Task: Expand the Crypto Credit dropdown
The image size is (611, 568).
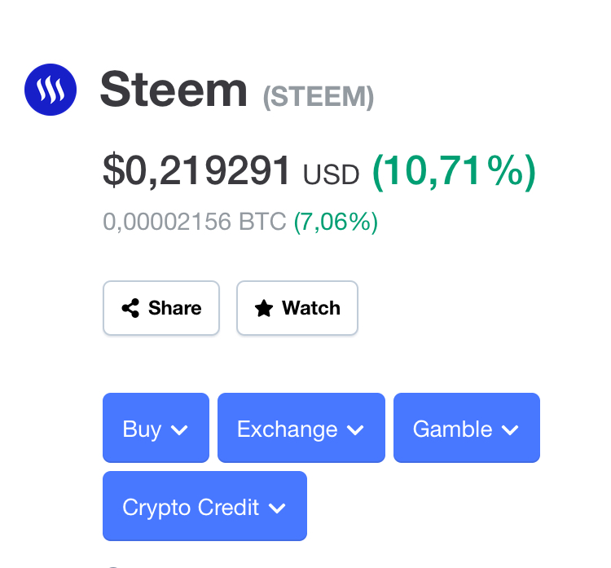Action: point(204,506)
